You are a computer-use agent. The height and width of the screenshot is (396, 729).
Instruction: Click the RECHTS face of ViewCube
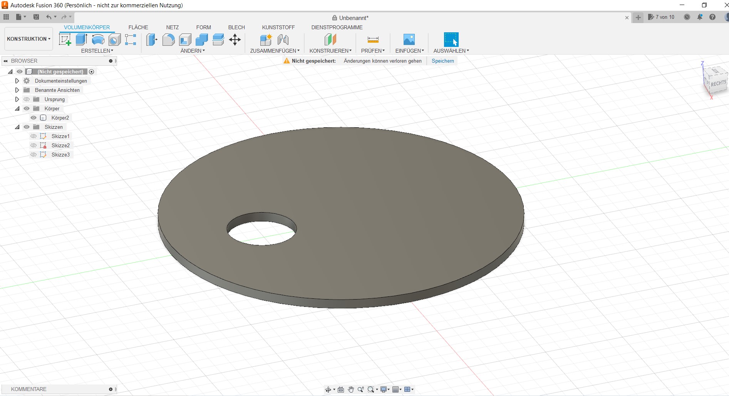(718, 83)
